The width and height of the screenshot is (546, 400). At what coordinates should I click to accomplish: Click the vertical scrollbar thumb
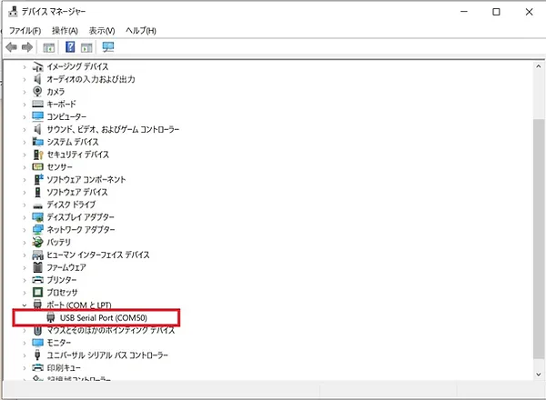[x=539, y=238]
